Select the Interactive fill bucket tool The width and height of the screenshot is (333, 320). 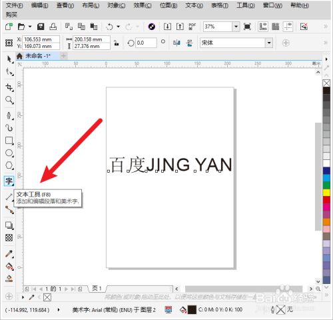[x=9, y=266]
